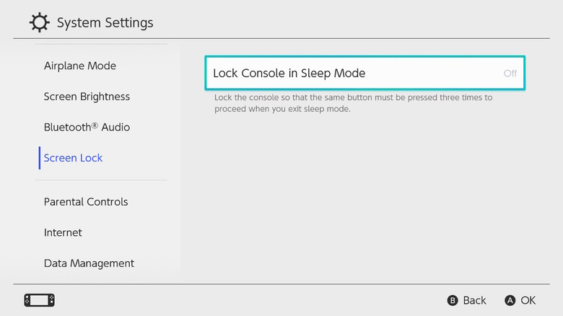Click the Back label

point(474,300)
